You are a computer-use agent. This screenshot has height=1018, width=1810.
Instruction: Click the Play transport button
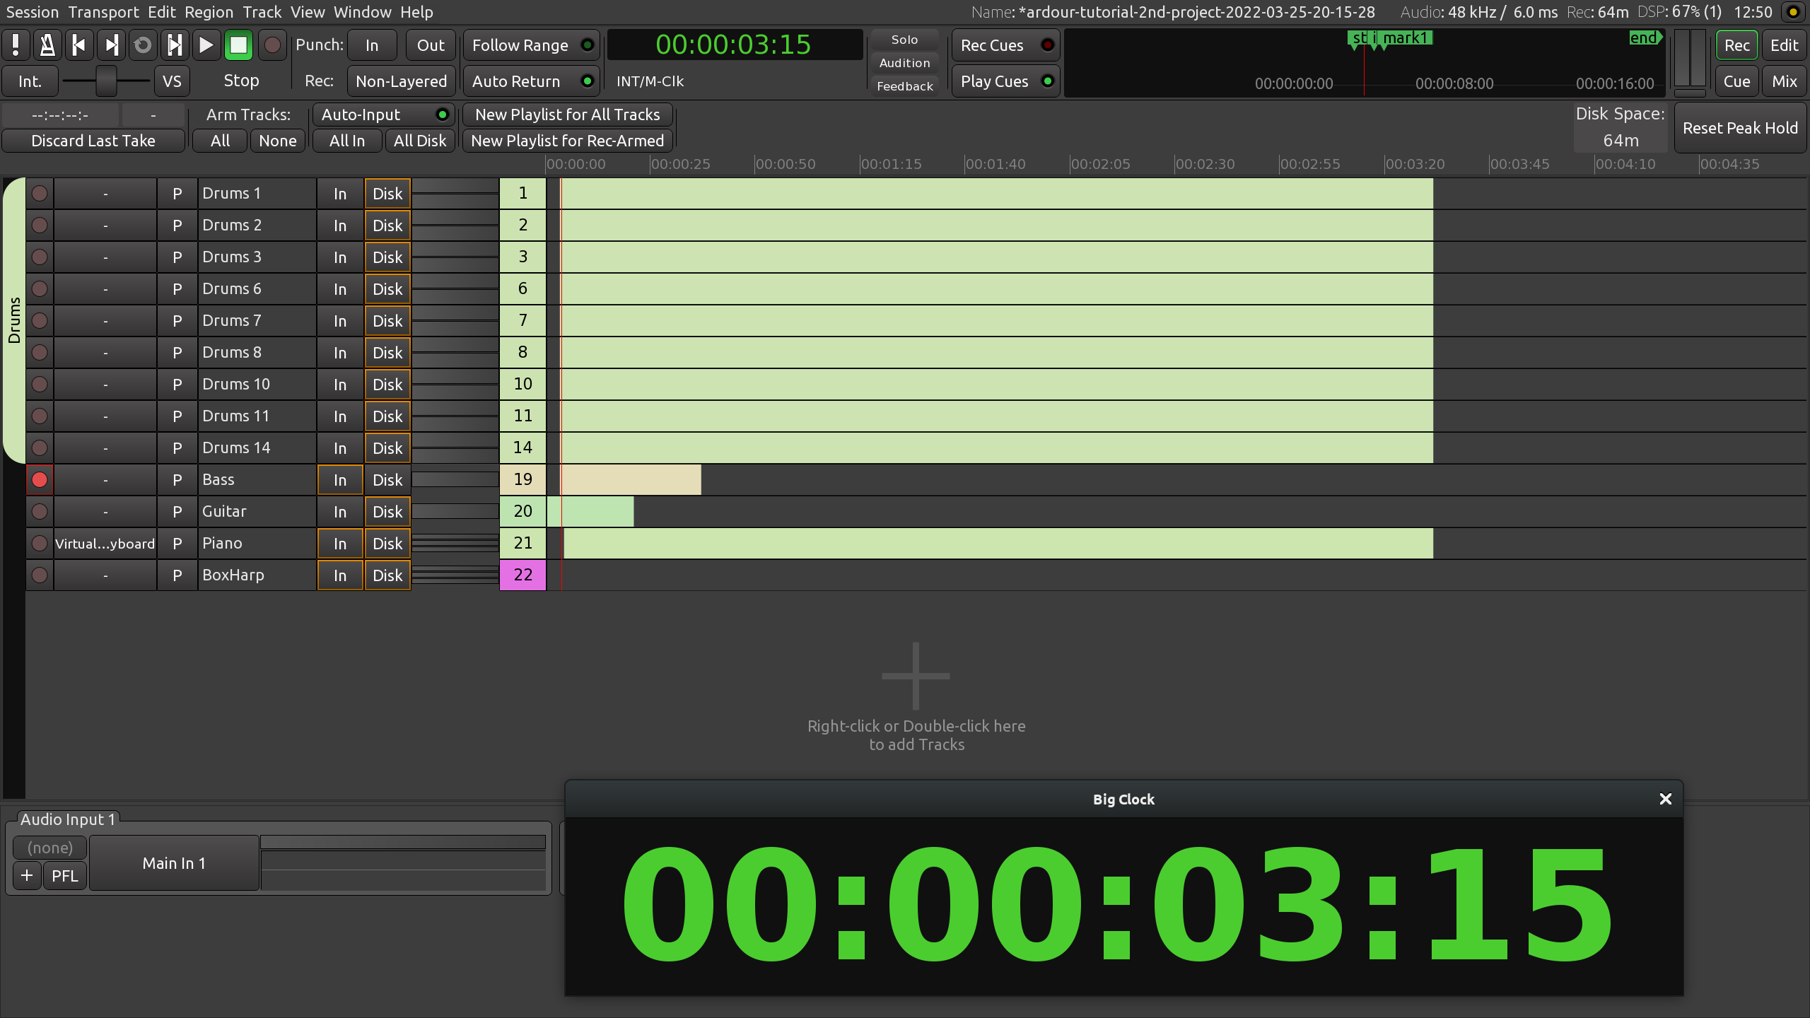click(x=206, y=45)
